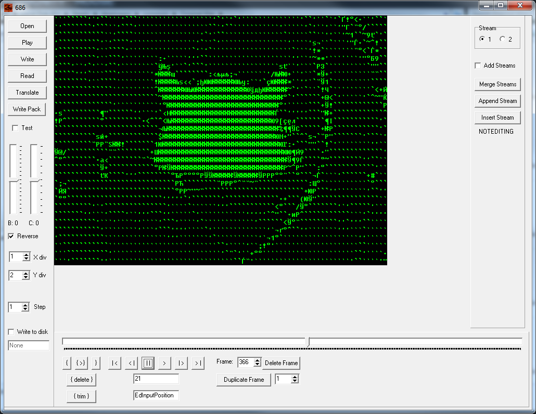Minimize the 686 window

click(487, 6)
